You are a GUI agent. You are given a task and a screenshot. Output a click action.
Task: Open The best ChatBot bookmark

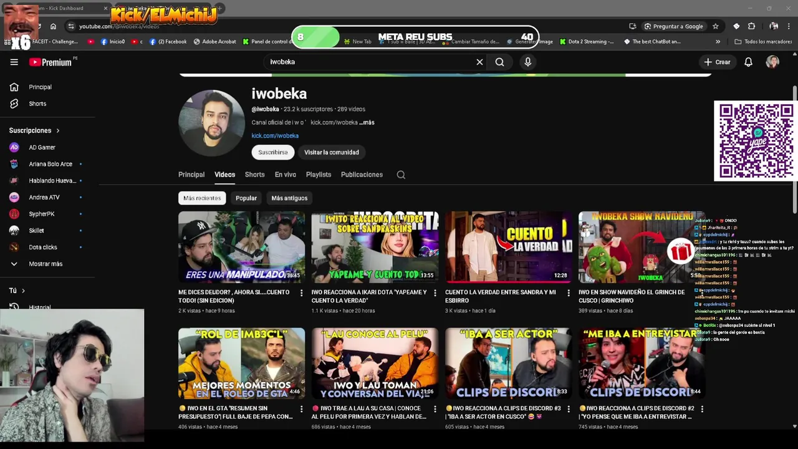pyautogui.click(x=652, y=42)
